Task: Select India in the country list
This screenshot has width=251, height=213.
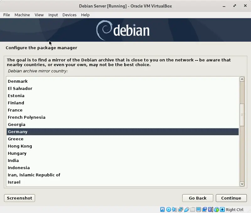Action: pyautogui.click(x=123, y=160)
